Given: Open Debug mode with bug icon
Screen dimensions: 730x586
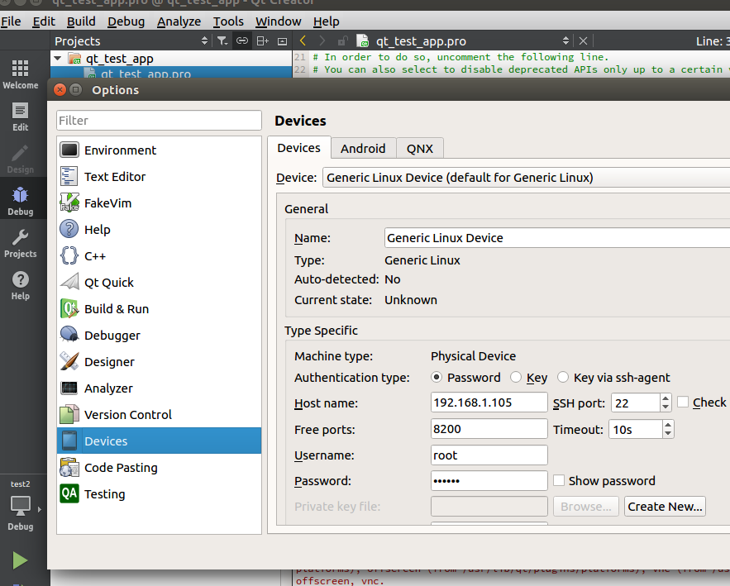Looking at the screenshot, I should pyautogui.click(x=20, y=201).
